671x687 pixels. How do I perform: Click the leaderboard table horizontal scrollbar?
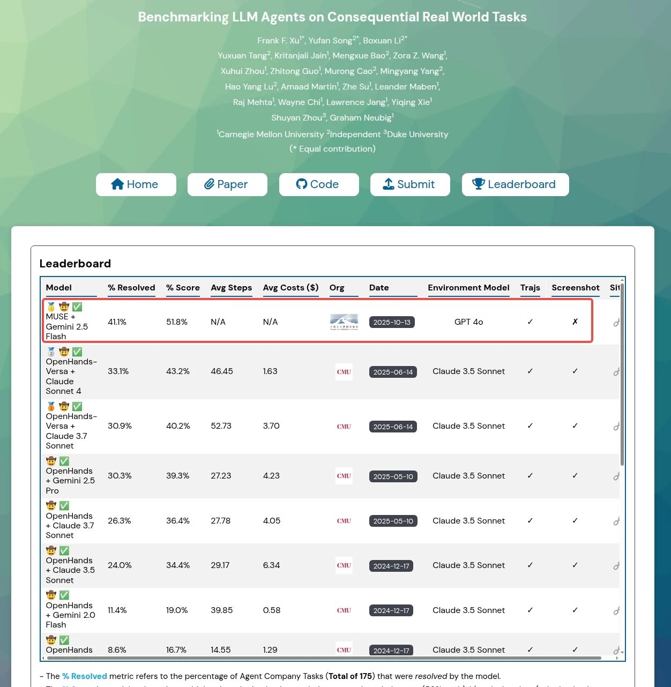tap(322, 658)
